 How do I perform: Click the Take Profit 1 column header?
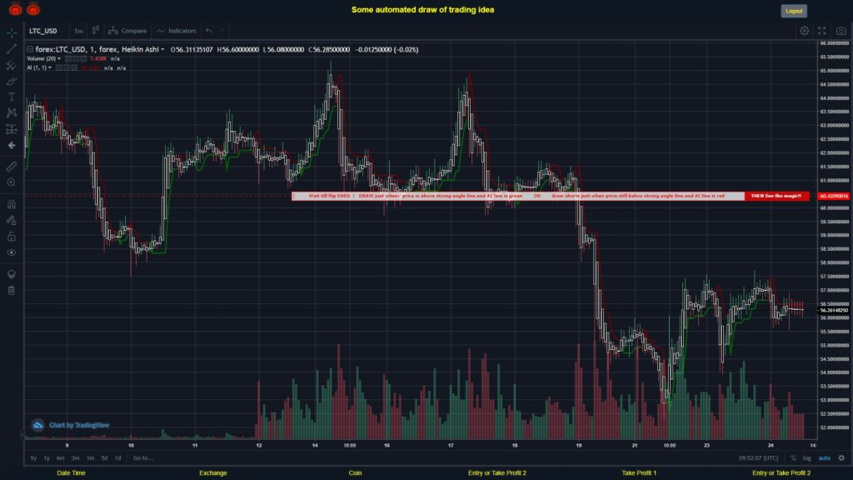click(x=639, y=473)
